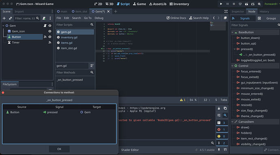The image size is (280, 155).
Task: Collapse BaseButton signals group
Action: (233, 32)
